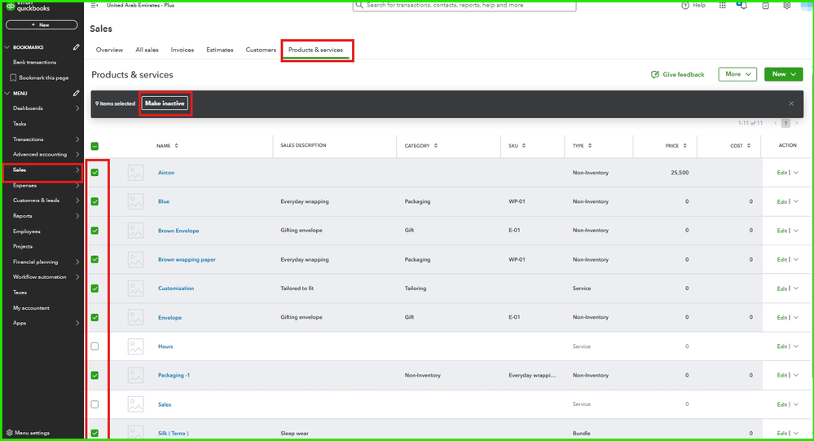Sort by the TYPE column arrows
The width and height of the screenshot is (814, 441).
590,146
